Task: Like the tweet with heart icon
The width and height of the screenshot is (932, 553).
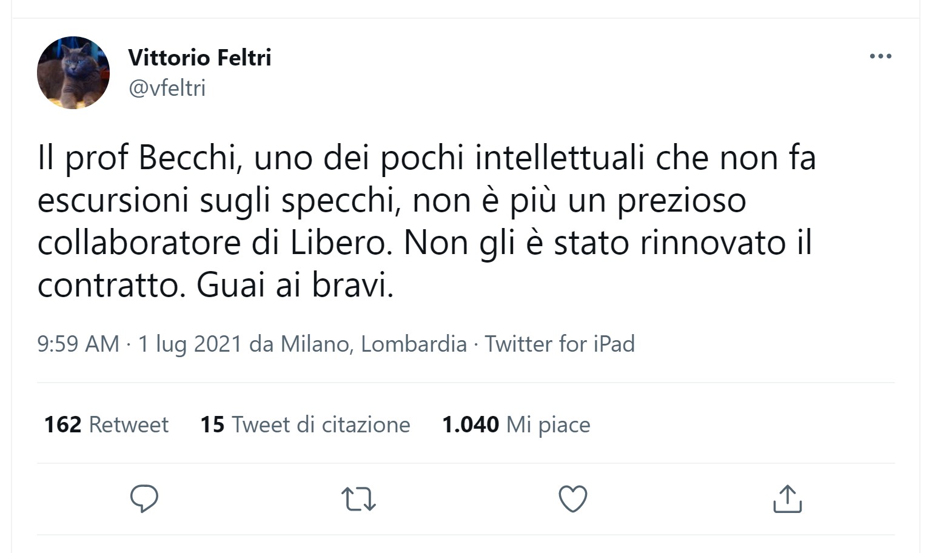Action: 572,498
